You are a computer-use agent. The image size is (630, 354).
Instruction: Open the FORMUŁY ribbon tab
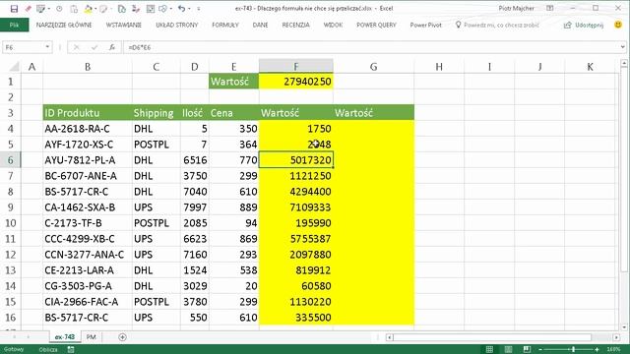[x=225, y=25]
